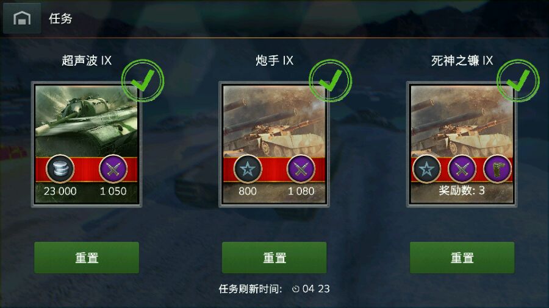Tap the mission refresh timer 04 23
Image resolution: width=549 pixels, height=308 pixels.
coord(311,289)
